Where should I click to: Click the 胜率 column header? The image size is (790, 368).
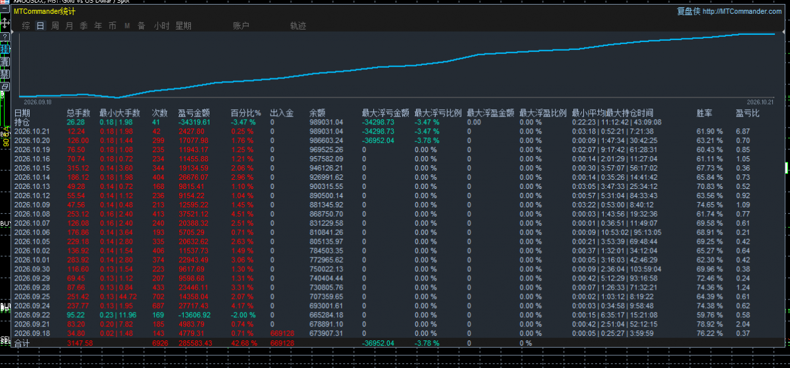click(x=704, y=113)
